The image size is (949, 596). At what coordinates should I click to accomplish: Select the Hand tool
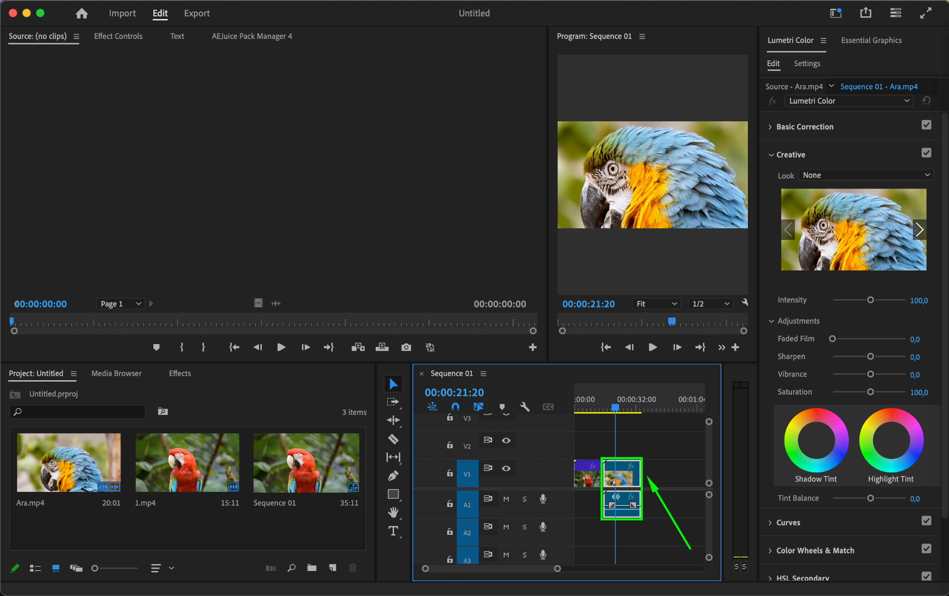click(393, 512)
